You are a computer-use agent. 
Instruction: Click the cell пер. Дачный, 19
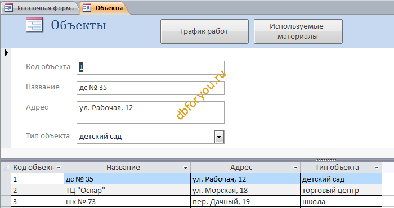tap(245, 201)
